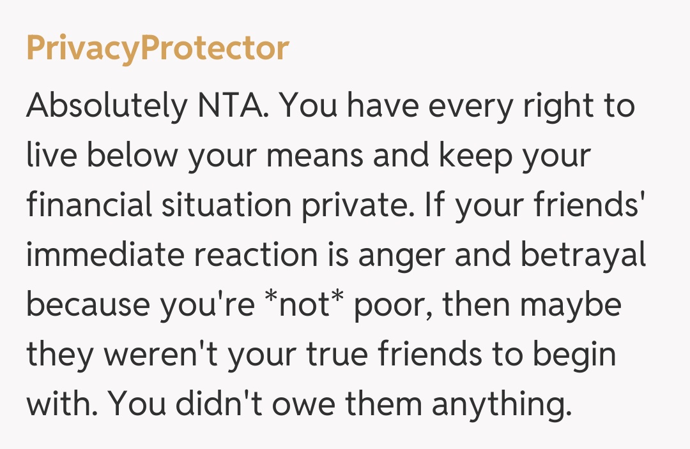
Task: Select the emphasized "*not*" text
Action: click(x=300, y=304)
